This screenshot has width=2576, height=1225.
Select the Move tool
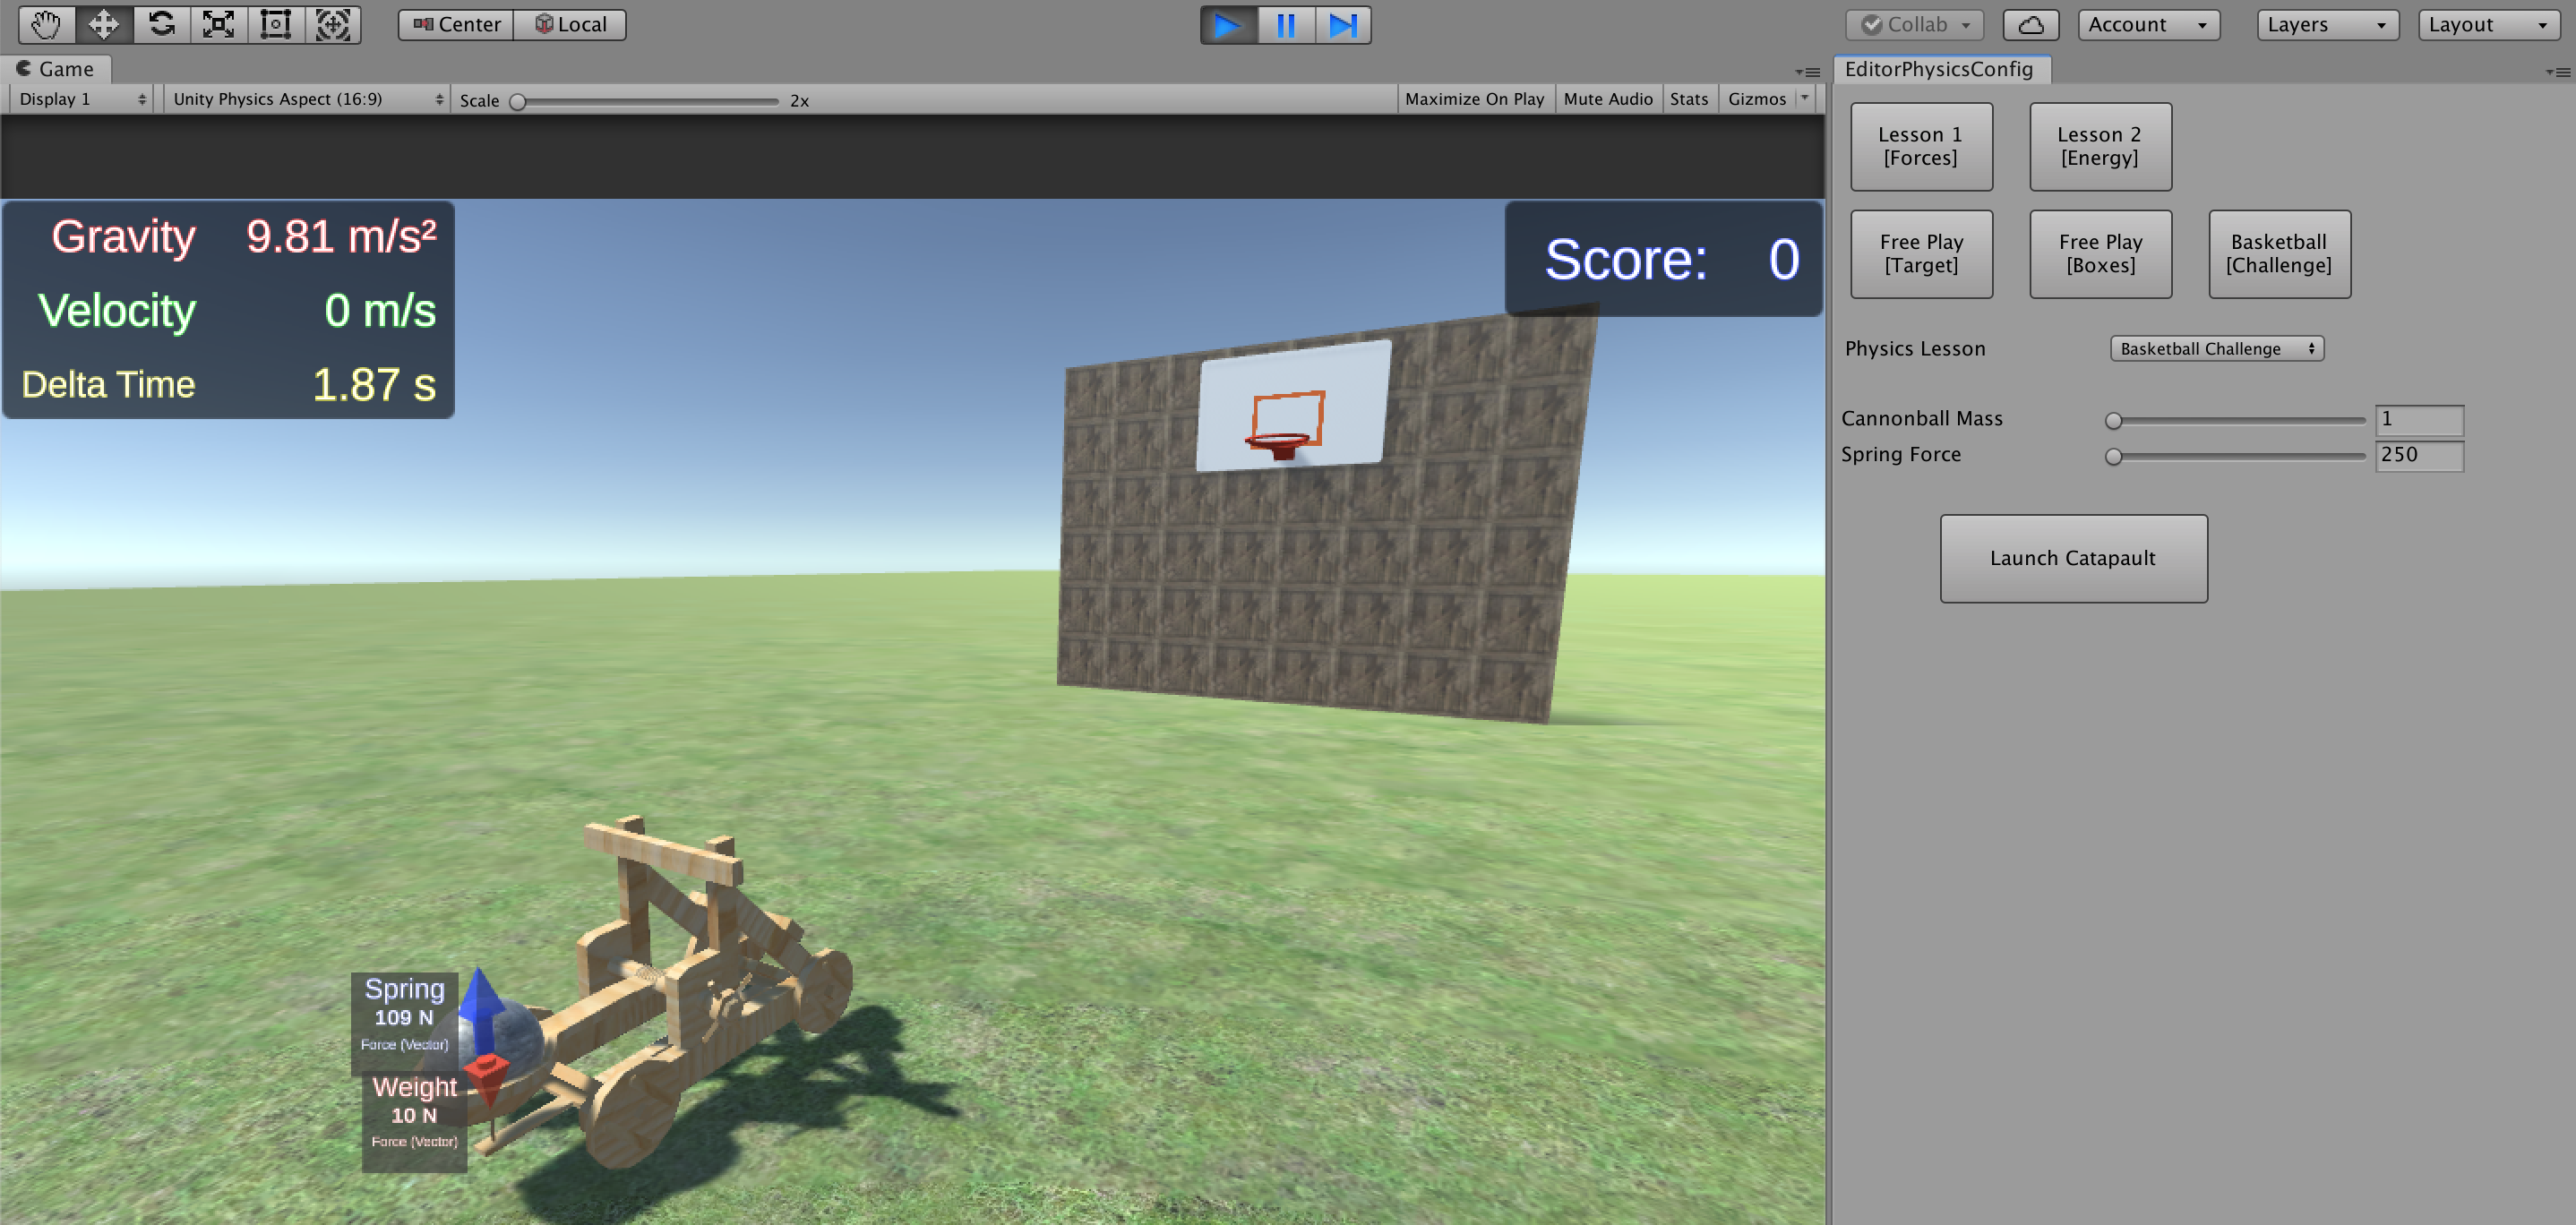point(104,24)
